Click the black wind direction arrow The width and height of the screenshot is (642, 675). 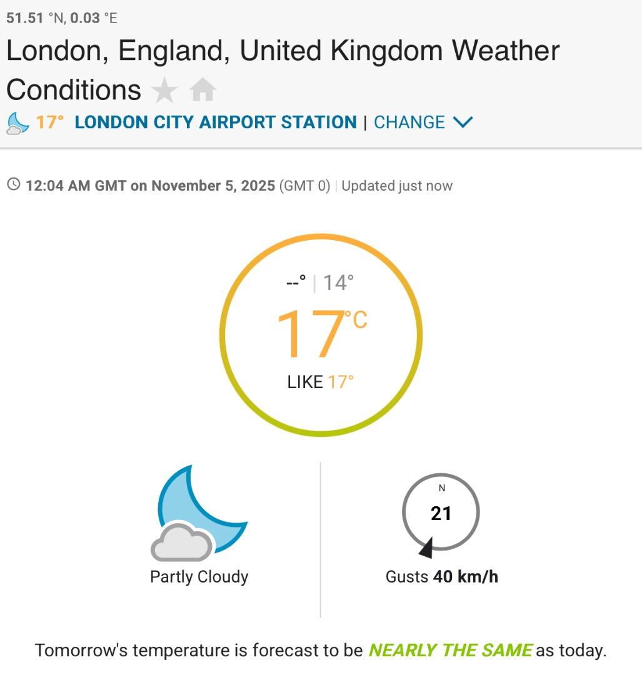click(426, 549)
